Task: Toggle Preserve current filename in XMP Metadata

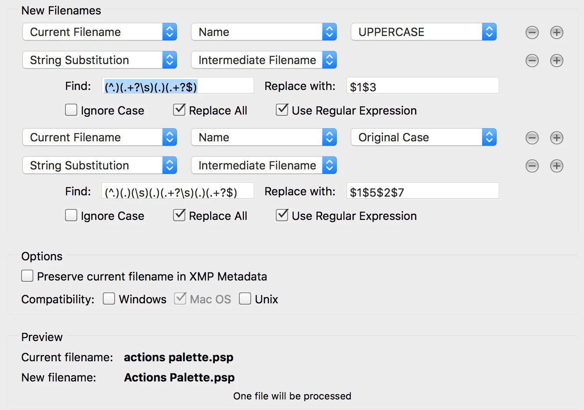Action: [x=27, y=276]
